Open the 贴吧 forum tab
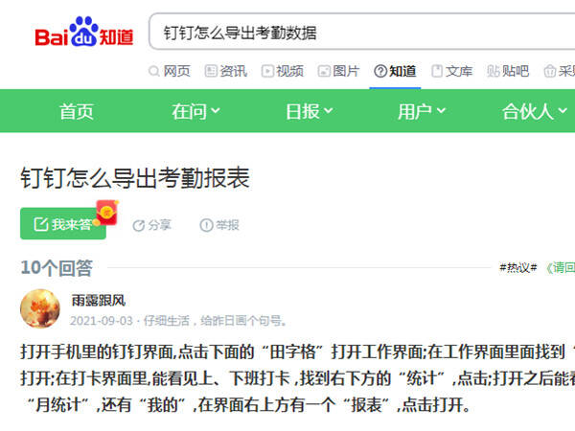Viewport: 575px width, 431px height. (508, 71)
